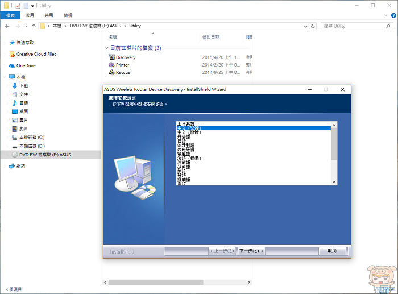Open the 檔案 File tab

coord(10,15)
